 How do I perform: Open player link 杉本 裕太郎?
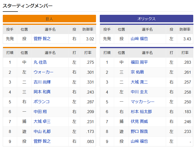141,112
